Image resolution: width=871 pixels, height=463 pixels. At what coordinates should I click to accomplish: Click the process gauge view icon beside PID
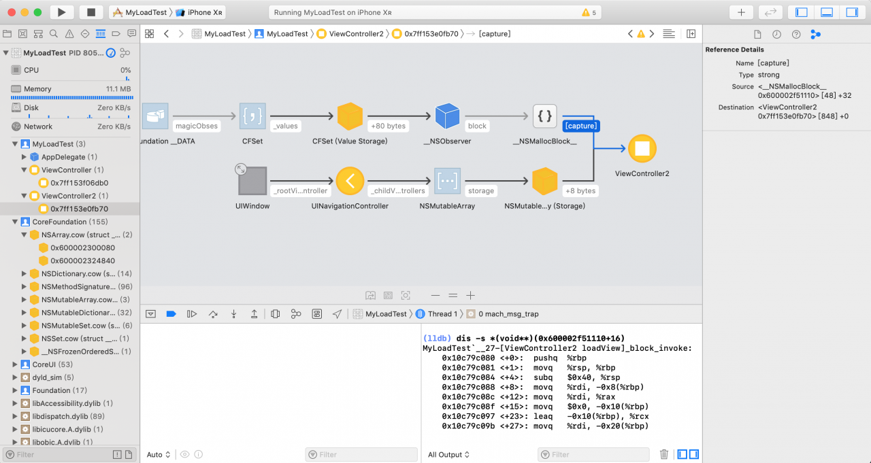click(x=110, y=53)
